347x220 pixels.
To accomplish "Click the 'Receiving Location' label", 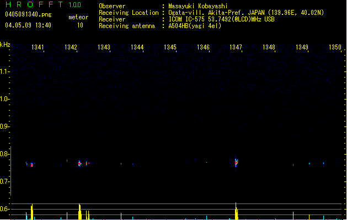I will pyautogui.click(x=129, y=13).
